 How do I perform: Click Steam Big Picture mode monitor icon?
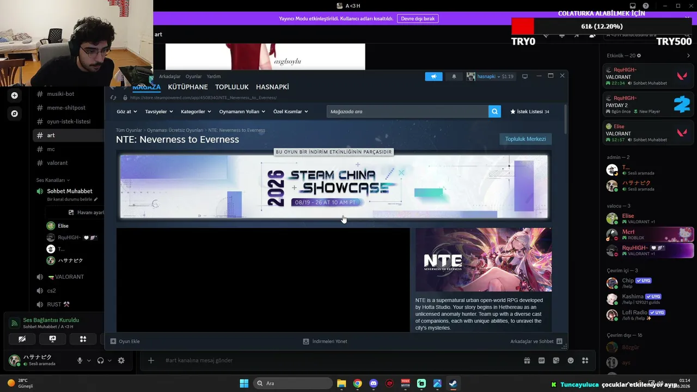525,77
